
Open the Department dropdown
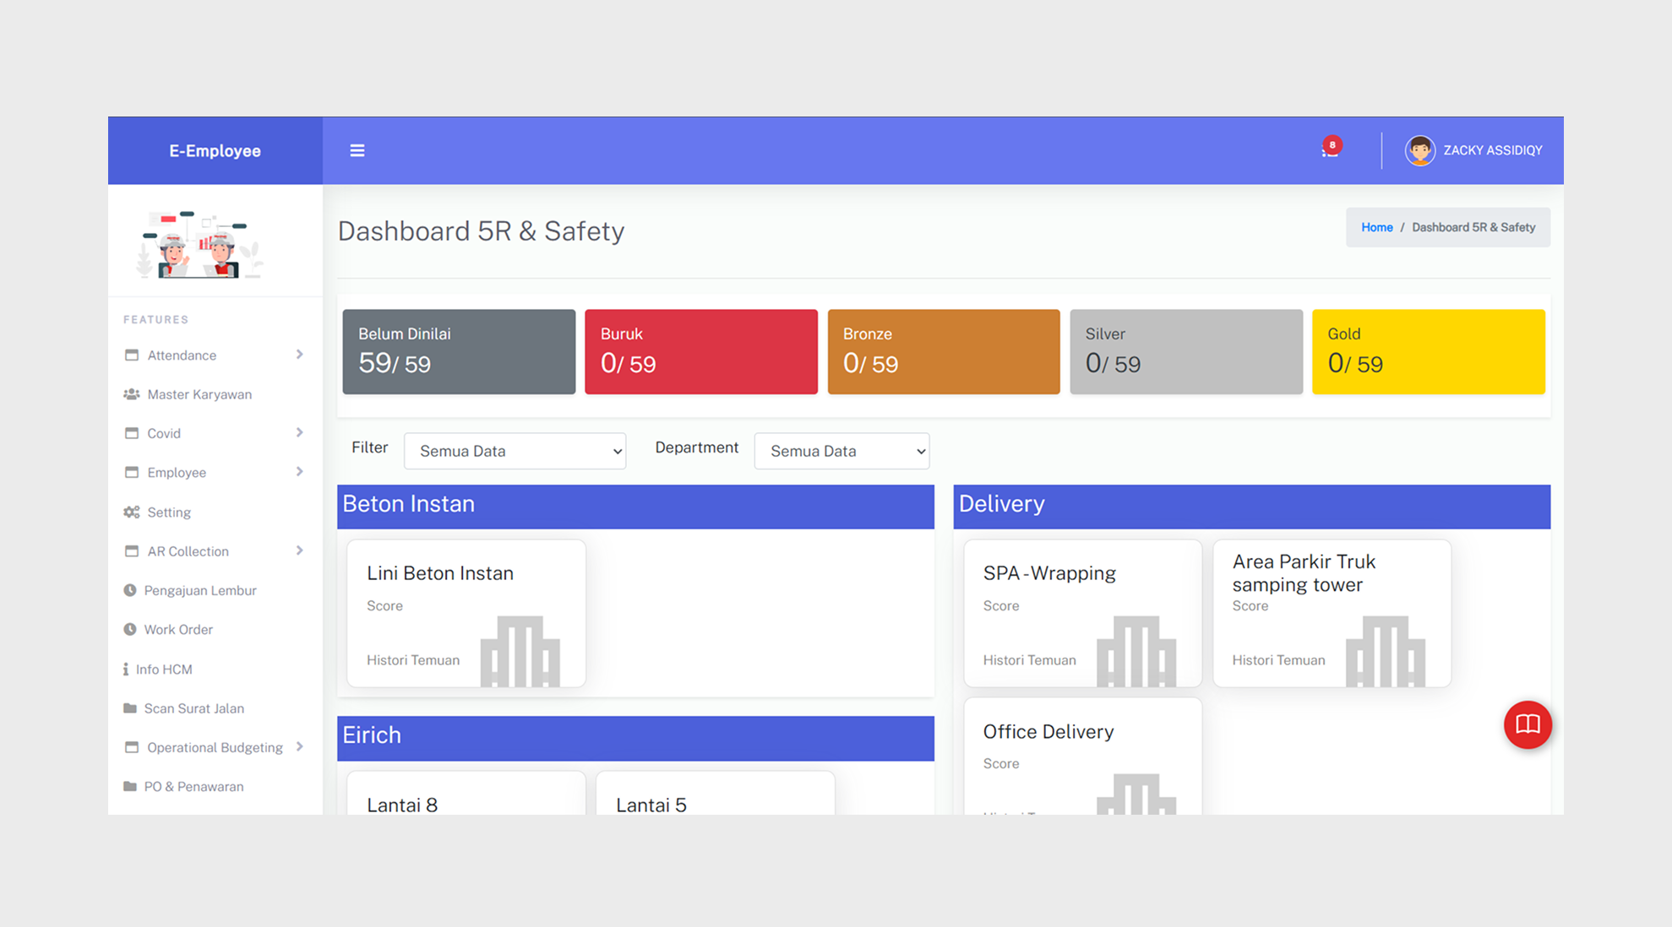click(x=841, y=451)
